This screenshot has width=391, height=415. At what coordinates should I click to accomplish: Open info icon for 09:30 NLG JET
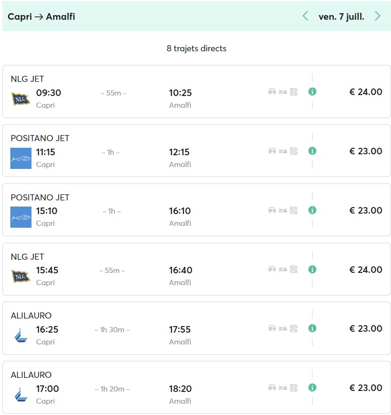pyautogui.click(x=312, y=92)
